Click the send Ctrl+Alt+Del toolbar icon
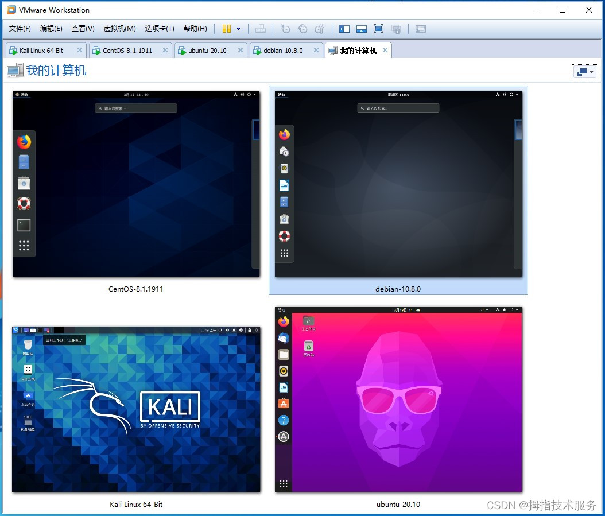The width and height of the screenshot is (605, 516). [x=261, y=29]
